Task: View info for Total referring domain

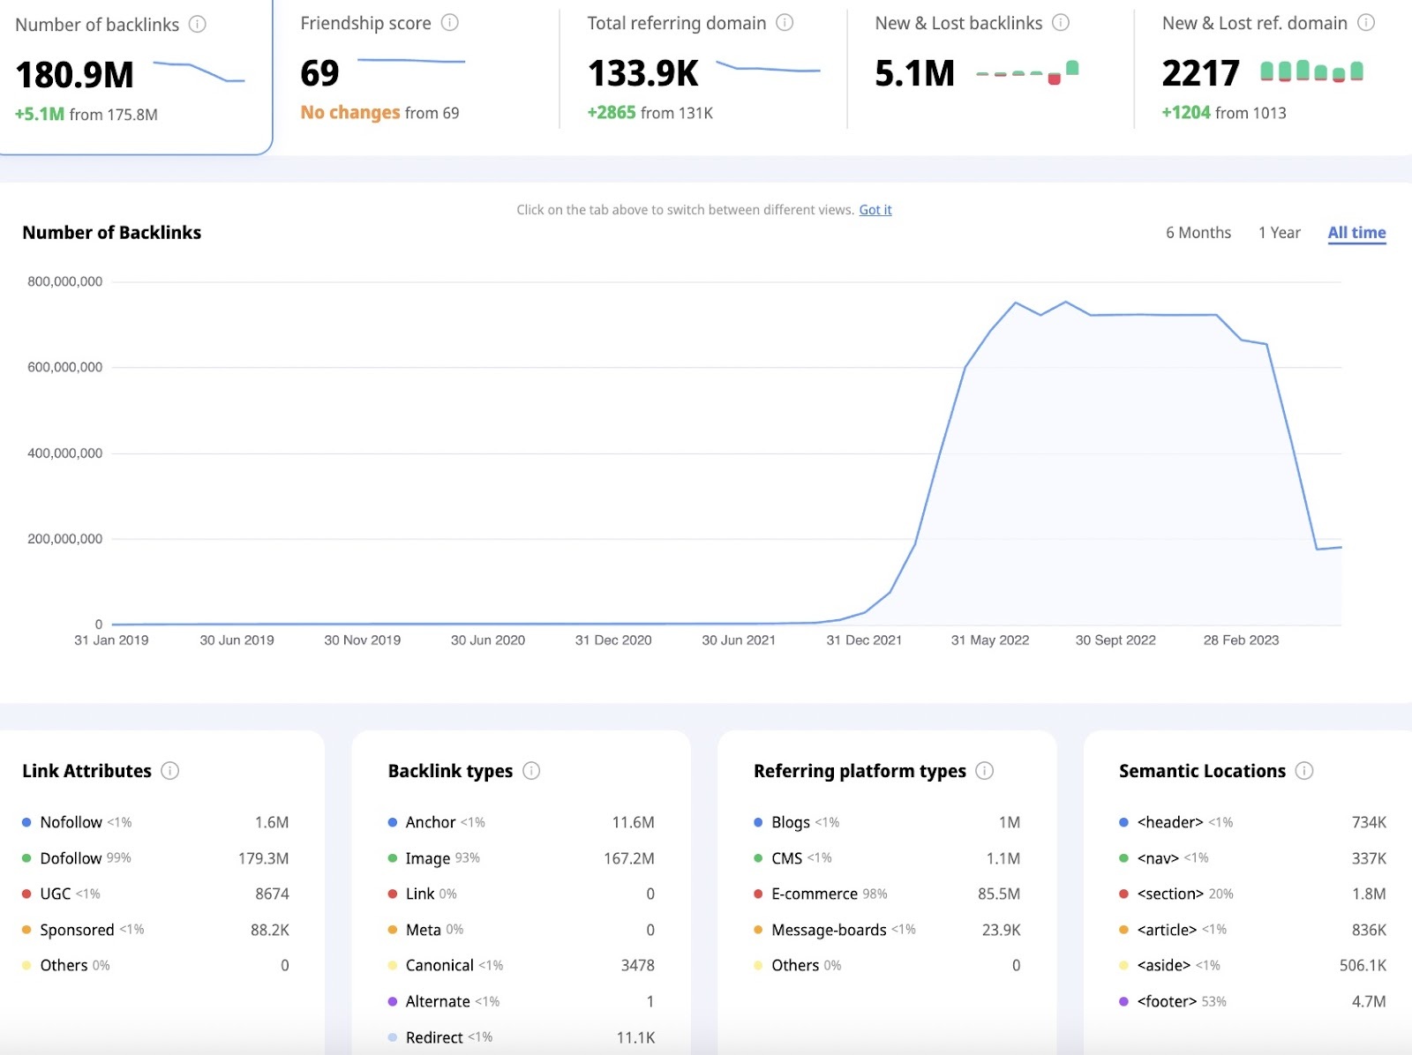Action: (x=784, y=24)
